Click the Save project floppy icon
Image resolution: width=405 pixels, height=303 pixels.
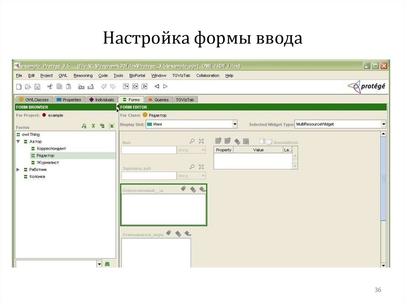[x=37, y=87]
